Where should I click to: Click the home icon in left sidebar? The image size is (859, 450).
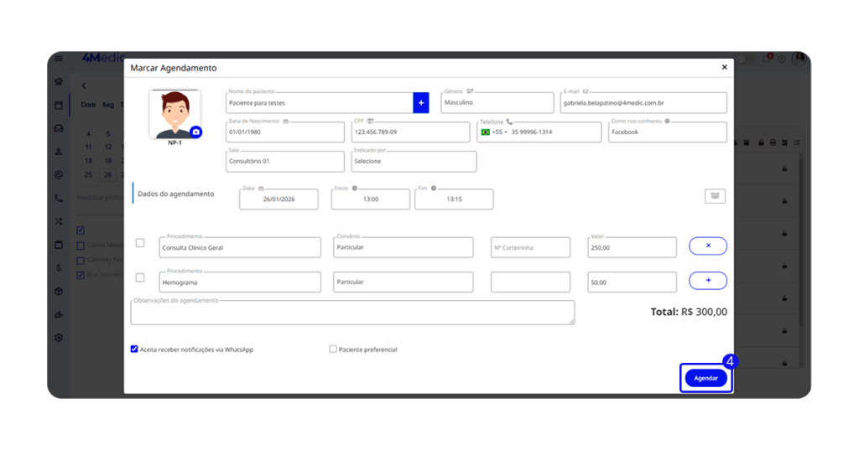59,82
